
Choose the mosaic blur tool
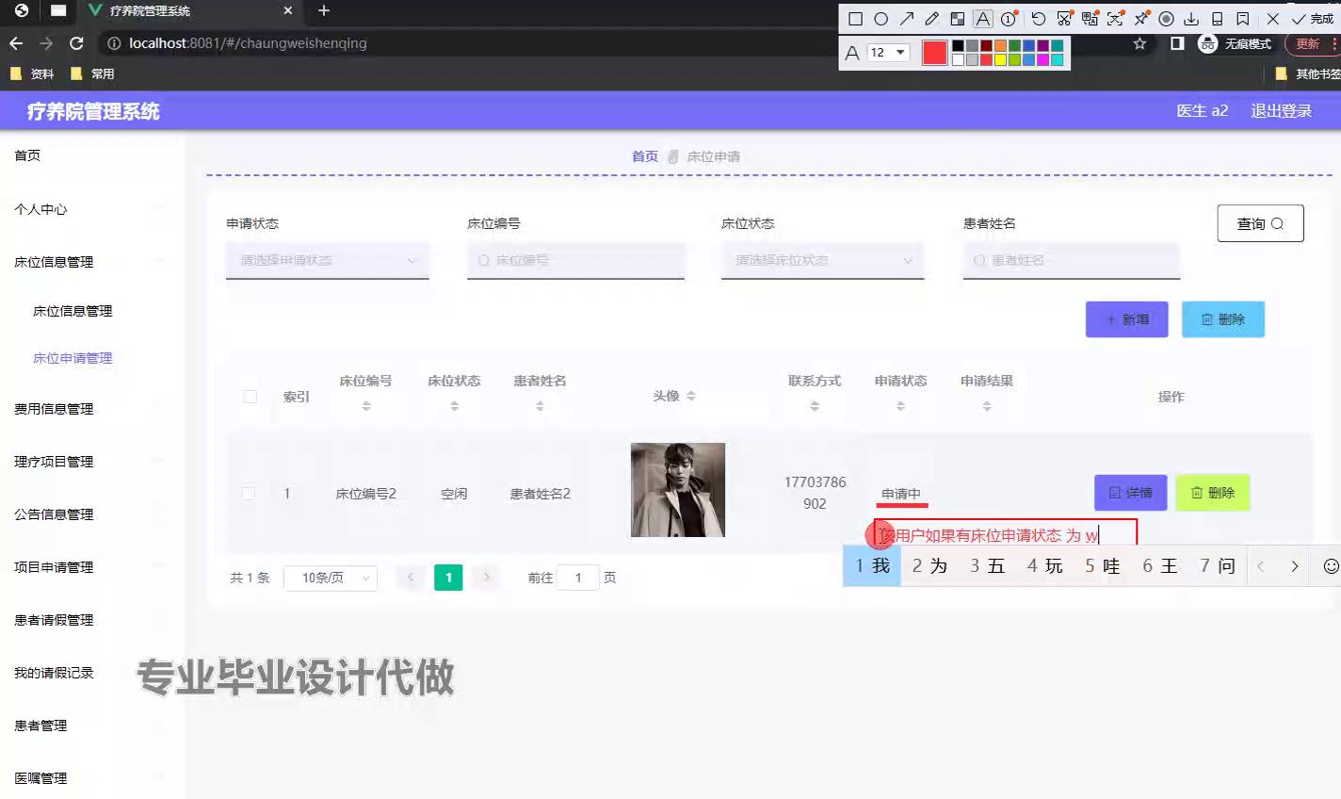click(957, 19)
